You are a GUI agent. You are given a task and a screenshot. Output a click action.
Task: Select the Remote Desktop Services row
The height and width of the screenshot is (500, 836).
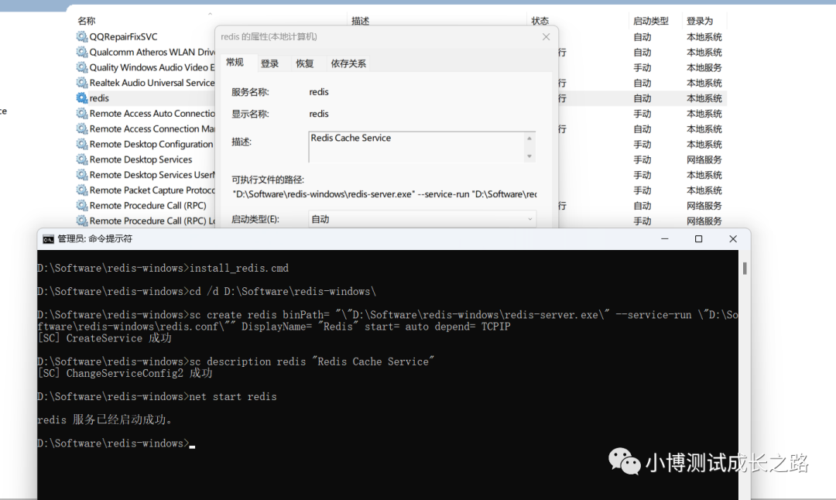click(x=141, y=159)
